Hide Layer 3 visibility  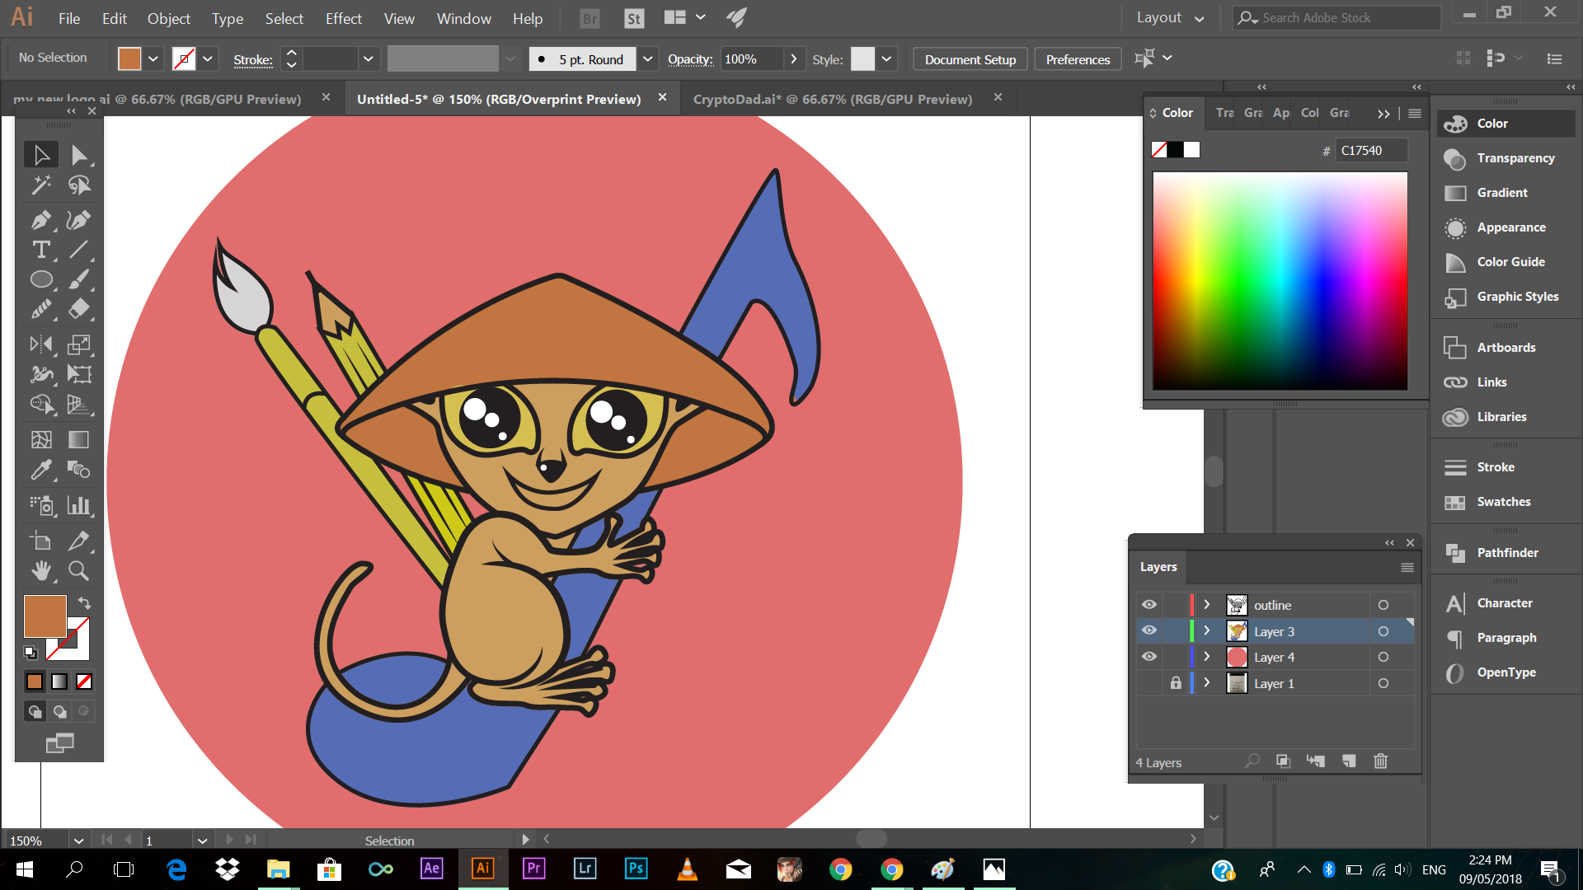pos(1148,630)
